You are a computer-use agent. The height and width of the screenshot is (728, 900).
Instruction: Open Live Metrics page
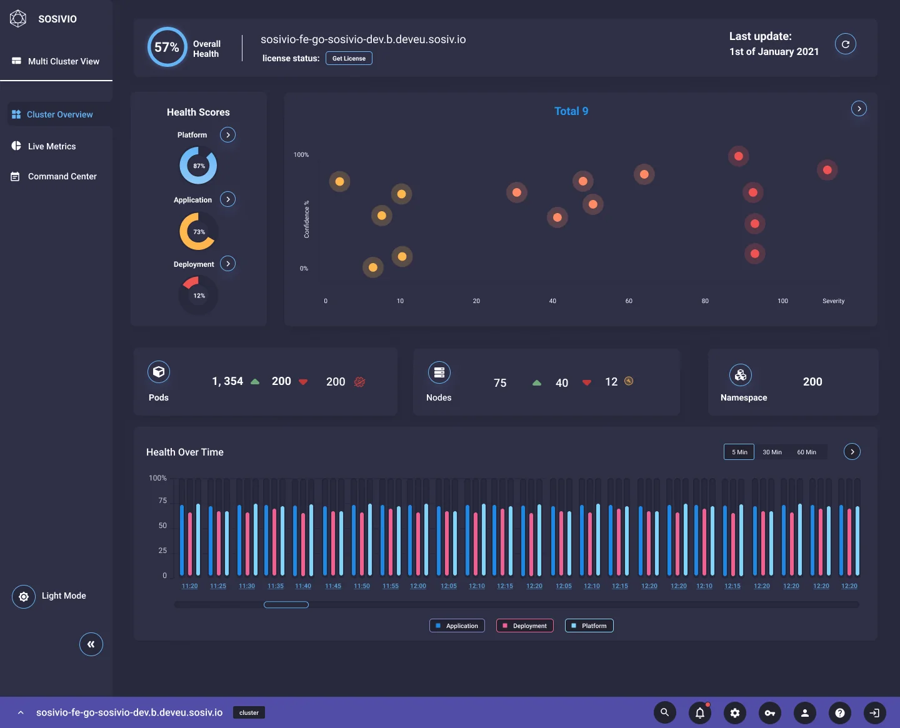click(44, 146)
